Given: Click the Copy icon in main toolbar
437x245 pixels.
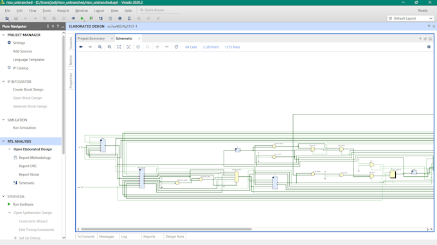Looking at the screenshot, I should [x=44, y=19].
